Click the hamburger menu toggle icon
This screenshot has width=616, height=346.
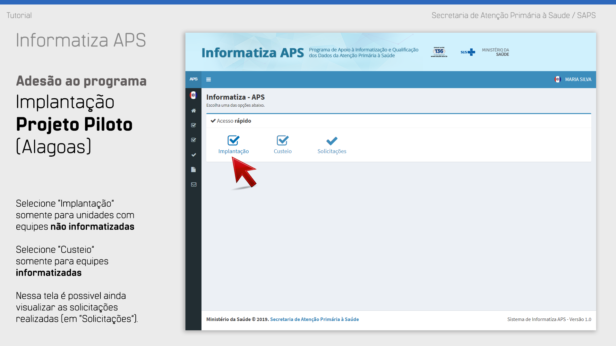pyautogui.click(x=209, y=79)
